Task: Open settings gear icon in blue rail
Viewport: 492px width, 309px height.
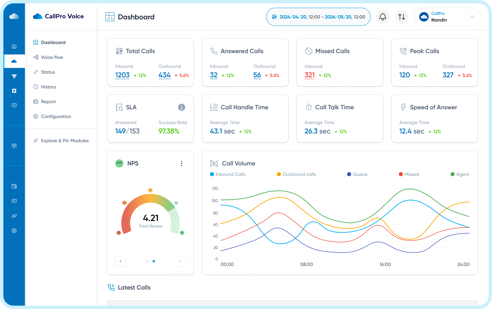Action: click(x=14, y=231)
